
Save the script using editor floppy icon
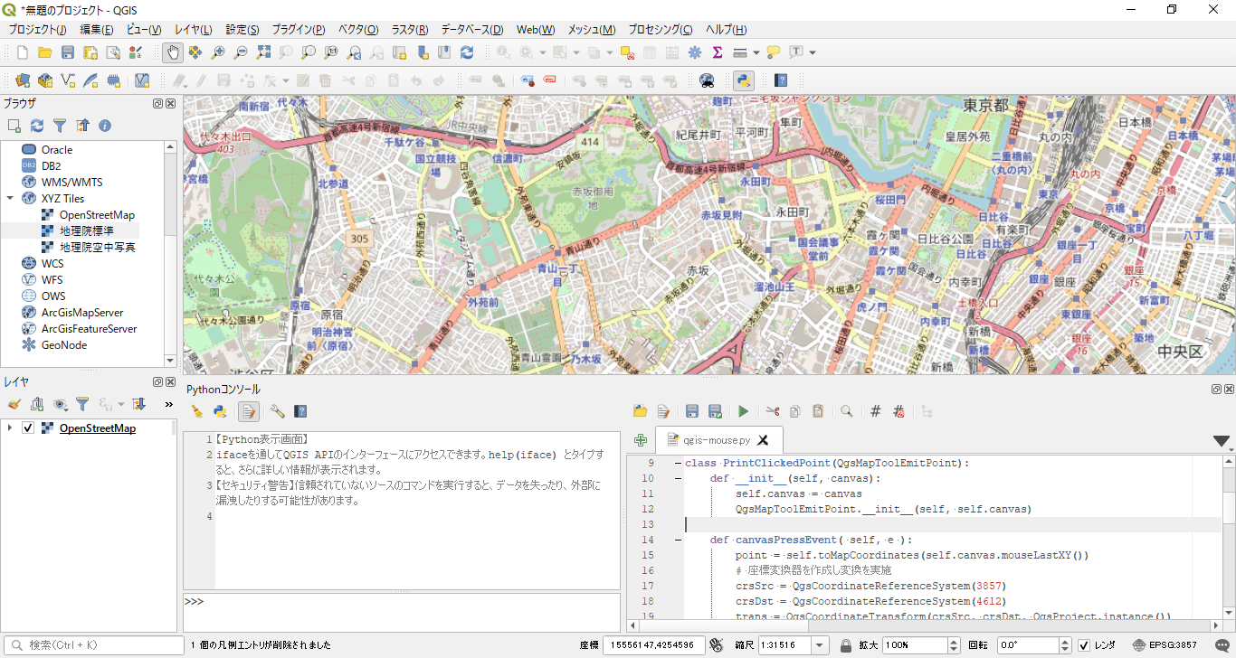pyautogui.click(x=691, y=411)
